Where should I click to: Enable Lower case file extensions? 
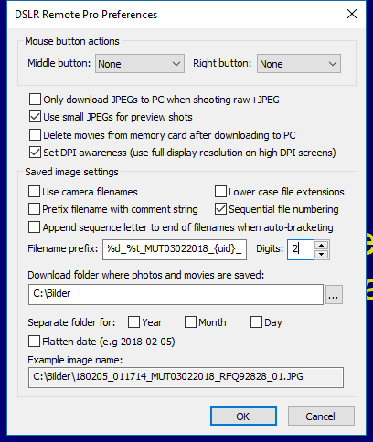[220, 192]
